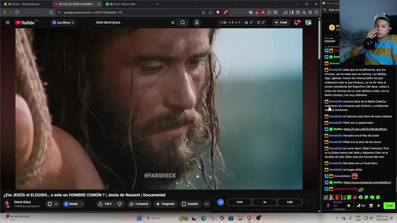Open Dieck Docs channel avatar
The width and height of the screenshot is (397, 223).
pos(7,204)
